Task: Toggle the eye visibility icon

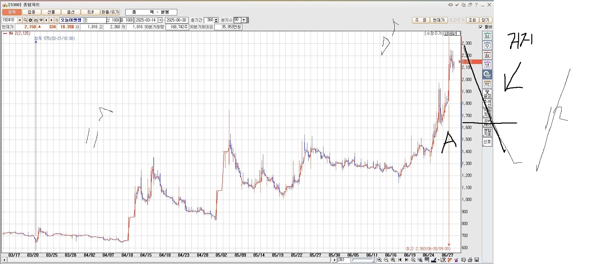Action: click(x=41, y=20)
